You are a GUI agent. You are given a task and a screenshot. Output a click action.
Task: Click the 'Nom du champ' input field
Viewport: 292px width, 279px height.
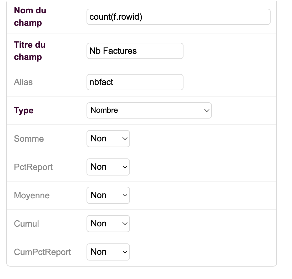pyautogui.click(x=178, y=17)
